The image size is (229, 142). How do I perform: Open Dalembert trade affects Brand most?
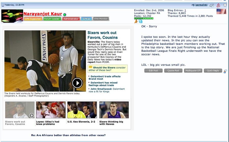[x=105, y=78]
